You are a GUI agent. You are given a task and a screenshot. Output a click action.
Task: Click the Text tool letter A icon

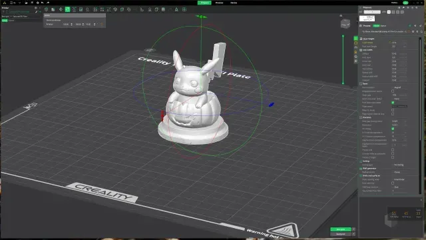coord(176,9)
